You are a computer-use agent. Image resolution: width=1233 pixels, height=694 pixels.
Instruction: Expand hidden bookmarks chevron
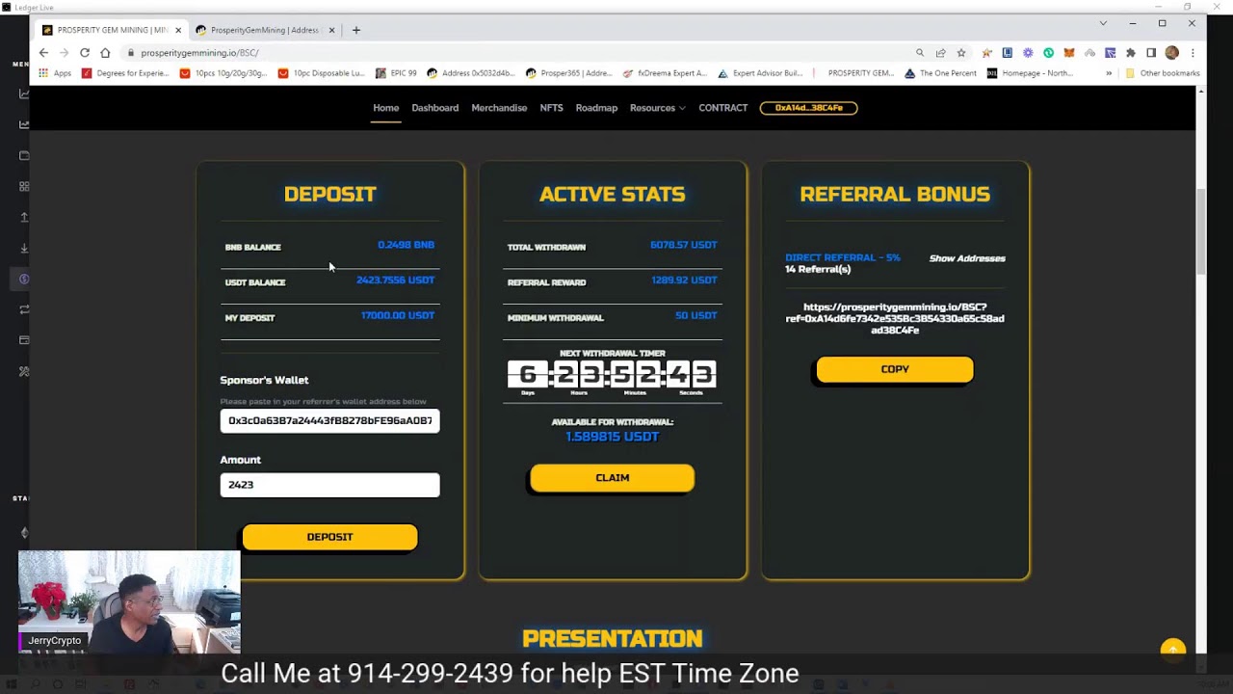[1109, 73]
